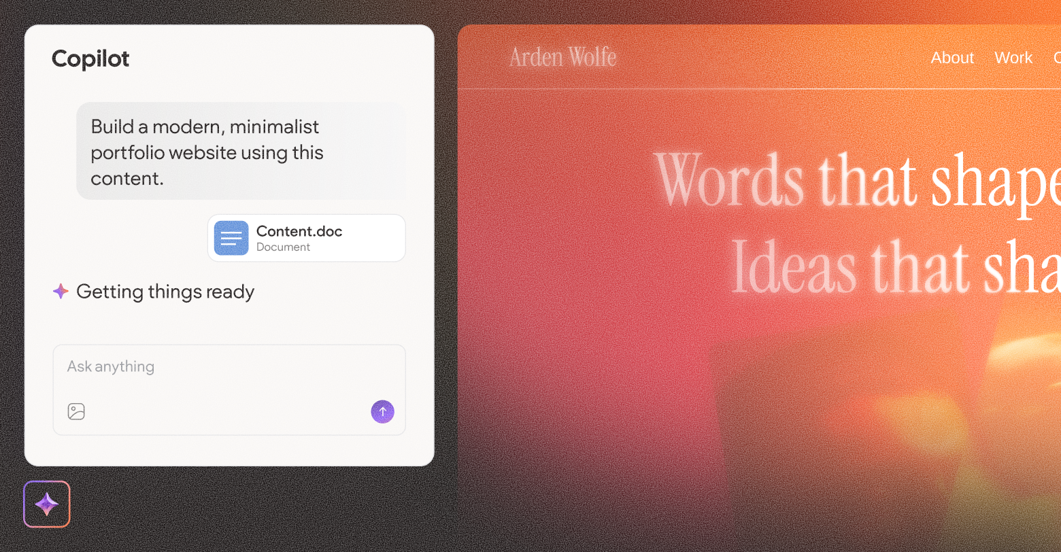Open the Content.doc attachment card
Image resolution: width=1061 pixels, height=552 pixels.
click(306, 238)
